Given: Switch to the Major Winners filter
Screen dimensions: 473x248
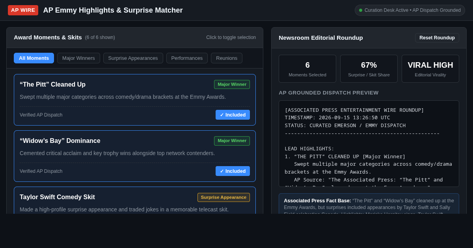Looking at the screenshot, I should pos(78,58).
